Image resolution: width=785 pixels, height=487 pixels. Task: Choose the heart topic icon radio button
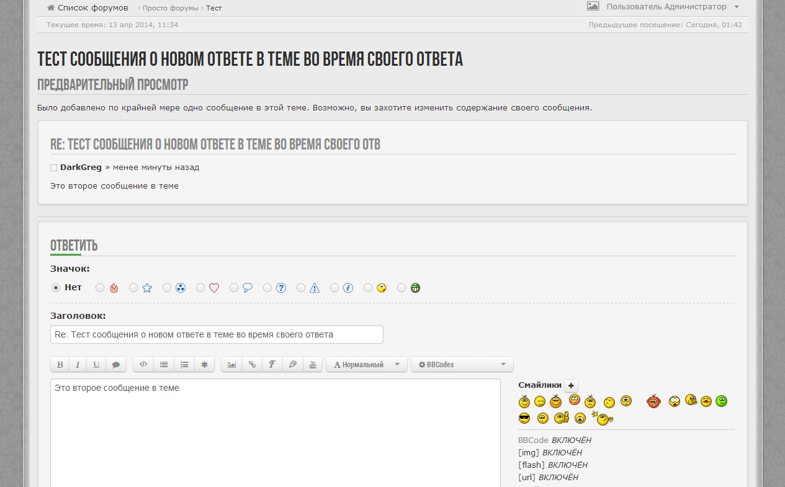click(x=200, y=288)
